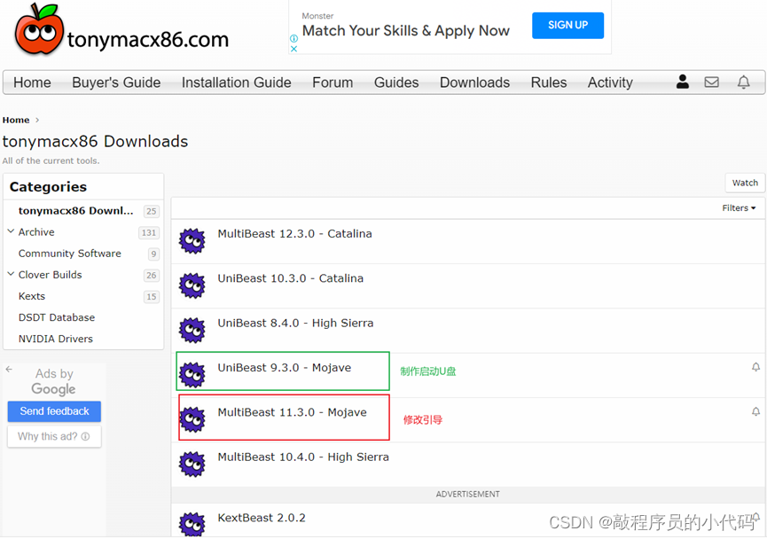
Task: Click the tonymacx86.com site title
Action: point(148,40)
